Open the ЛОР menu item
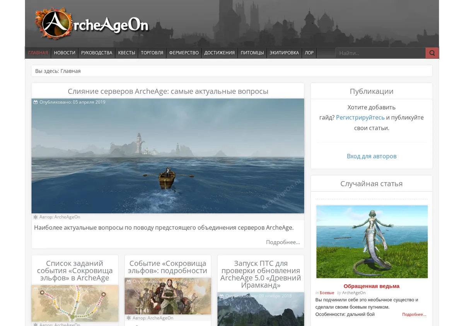Image resolution: width=464 pixels, height=326 pixels. pos(309,53)
